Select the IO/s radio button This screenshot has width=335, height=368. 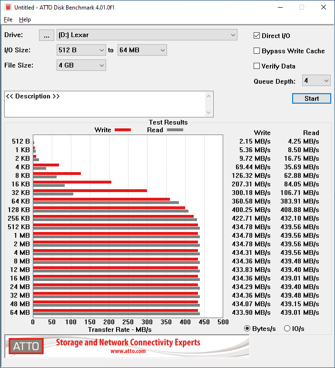(287, 329)
